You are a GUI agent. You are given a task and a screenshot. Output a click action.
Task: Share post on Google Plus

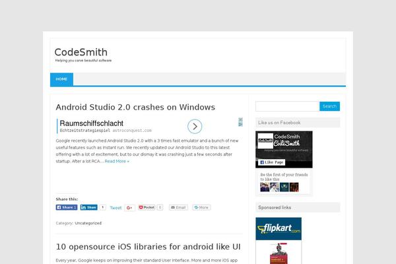click(129, 208)
